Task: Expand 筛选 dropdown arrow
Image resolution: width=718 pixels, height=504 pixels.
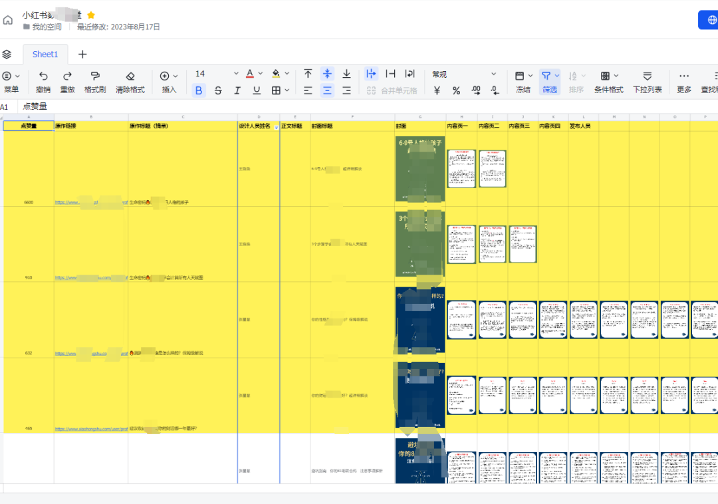Action: tap(557, 76)
